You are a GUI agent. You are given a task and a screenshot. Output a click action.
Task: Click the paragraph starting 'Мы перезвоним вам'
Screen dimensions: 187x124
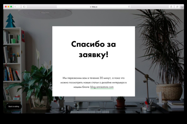pos(93,83)
